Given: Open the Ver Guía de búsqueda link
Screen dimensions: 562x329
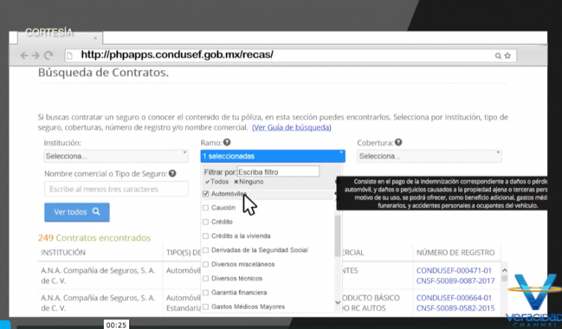Looking at the screenshot, I should click(x=291, y=127).
